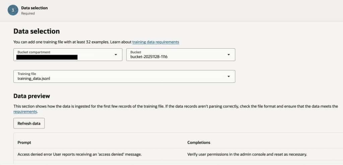Click the bucket-20251128-1116 value
Image resolution: width=343 pixels, height=165 pixels.
[149, 57]
